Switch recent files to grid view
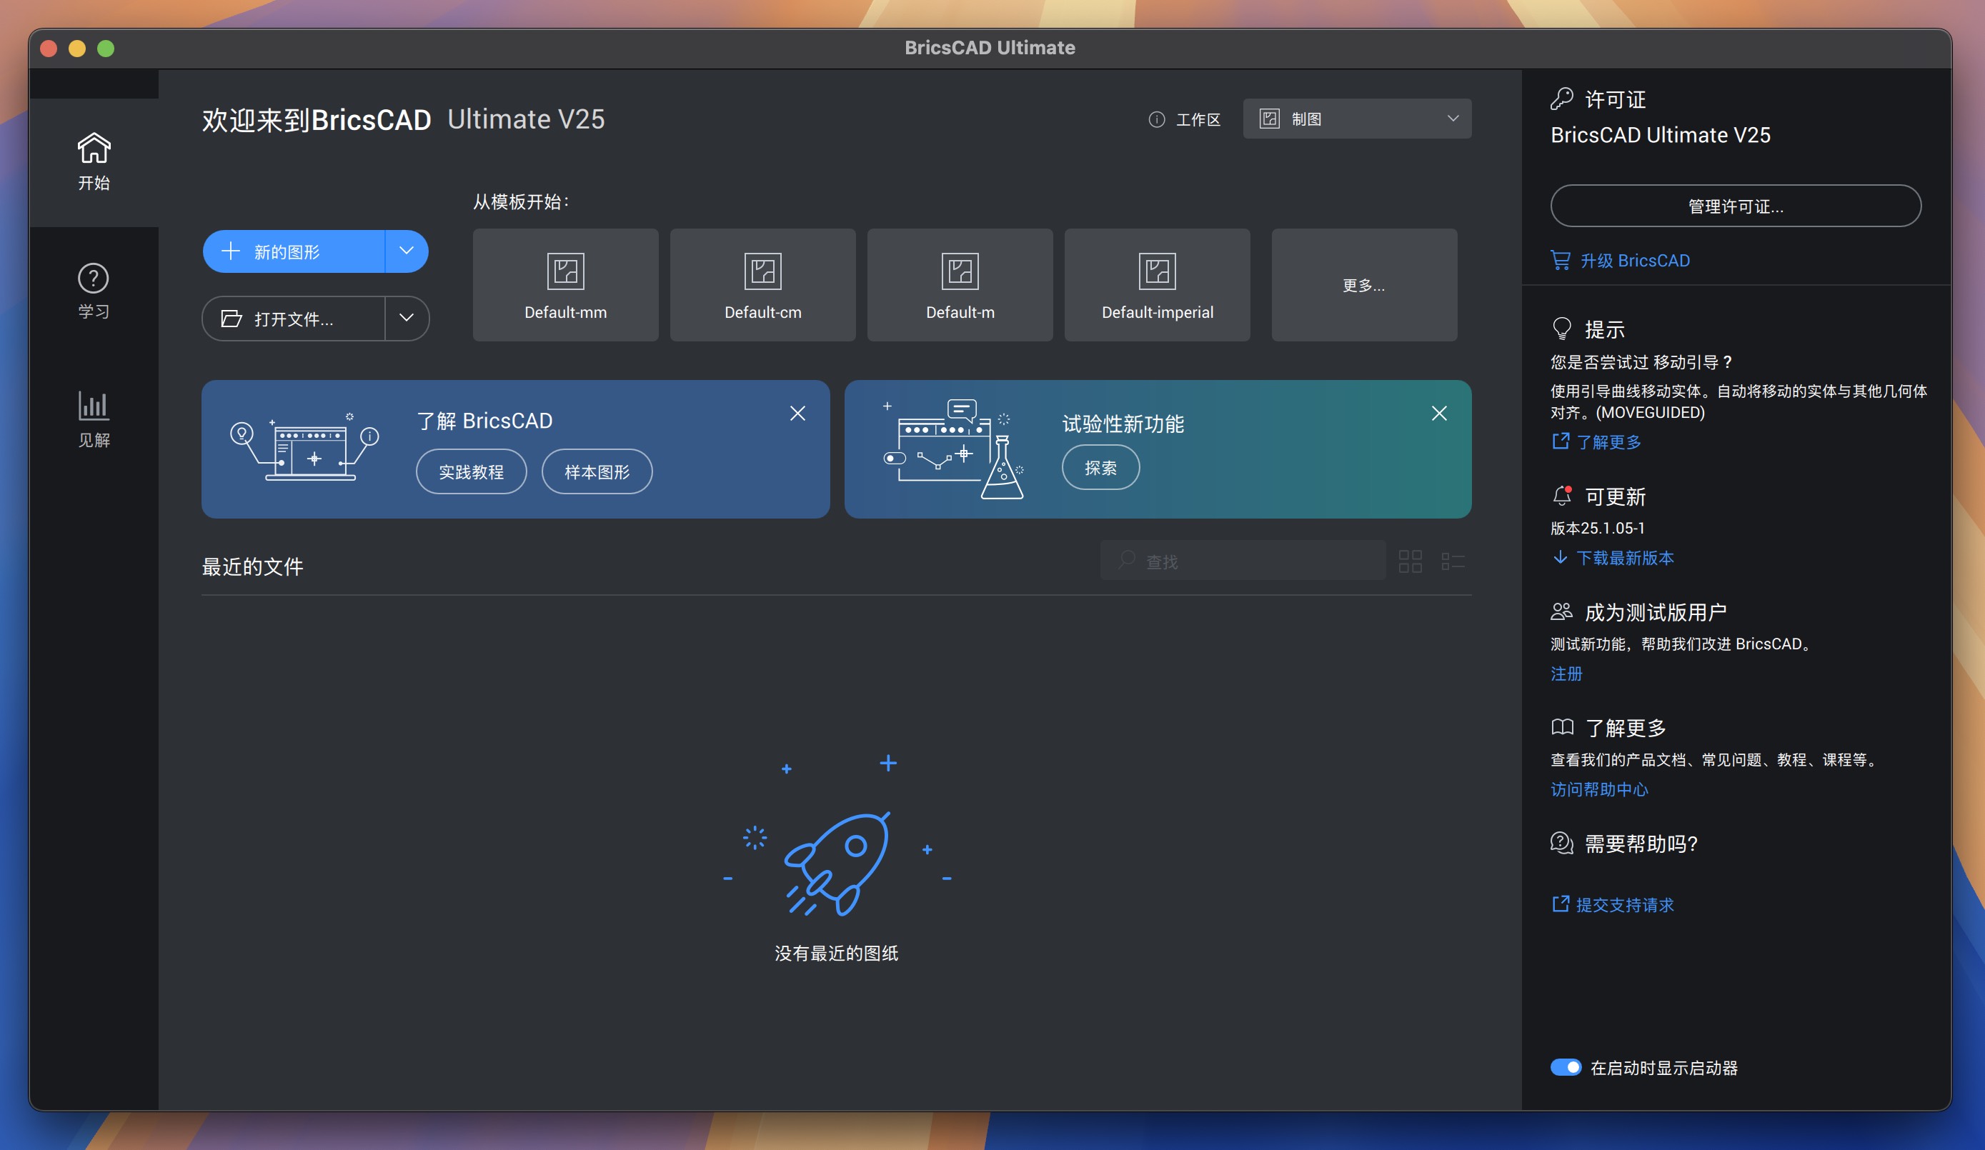 point(1410,561)
